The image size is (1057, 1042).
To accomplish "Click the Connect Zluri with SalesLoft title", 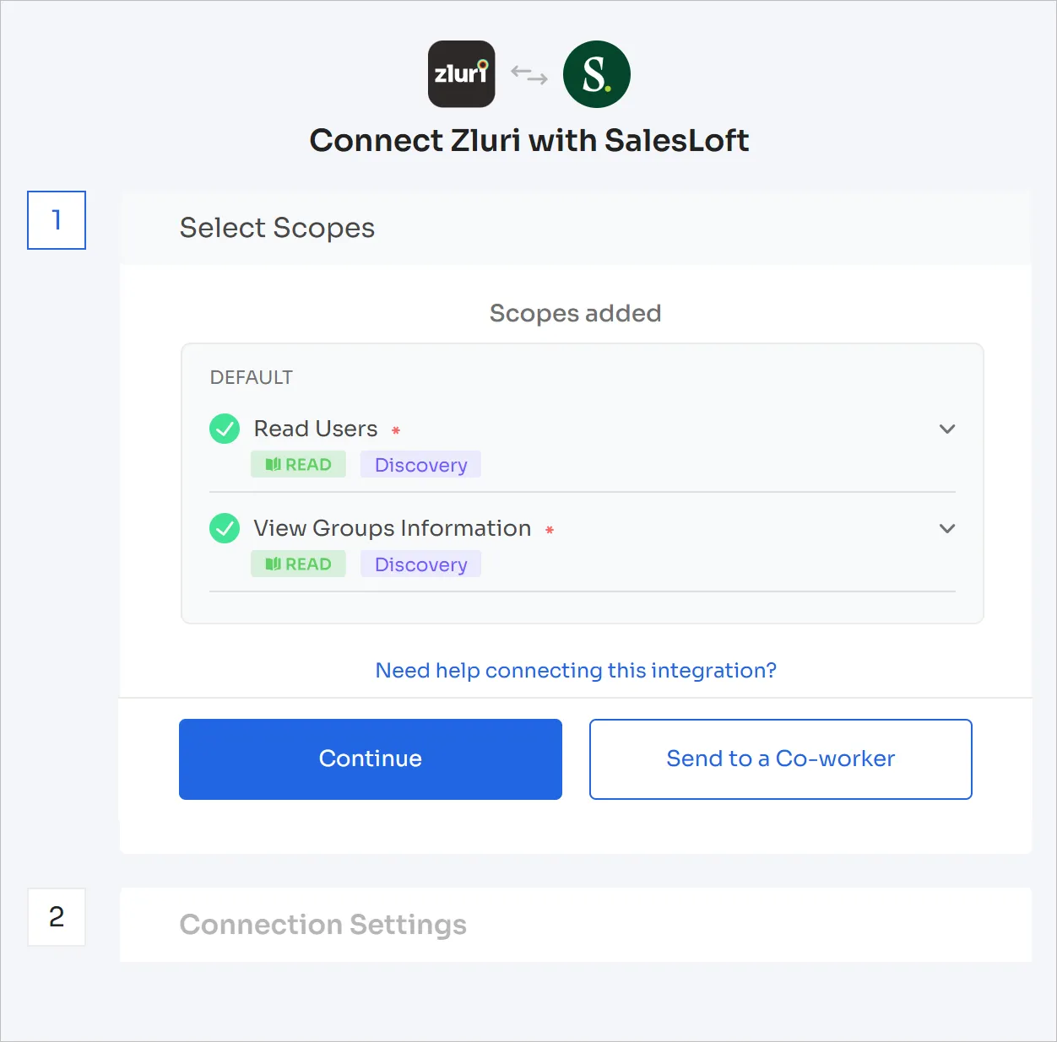I will [529, 140].
